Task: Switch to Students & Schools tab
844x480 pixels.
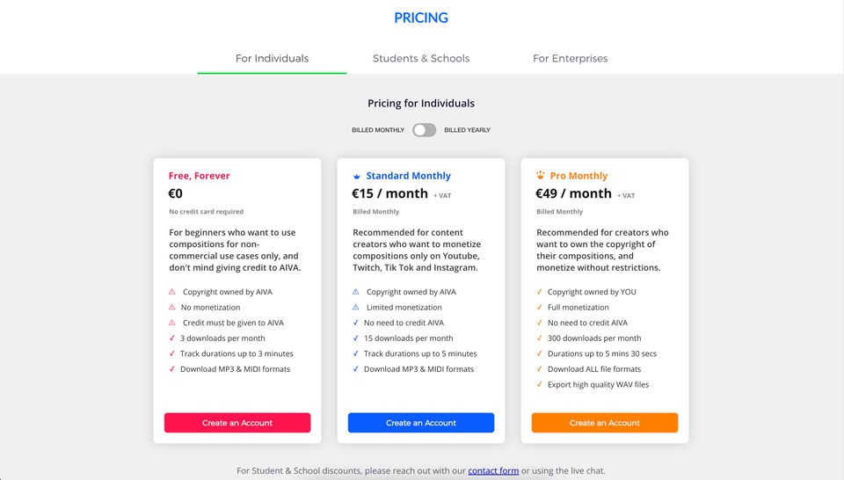Action: click(421, 58)
